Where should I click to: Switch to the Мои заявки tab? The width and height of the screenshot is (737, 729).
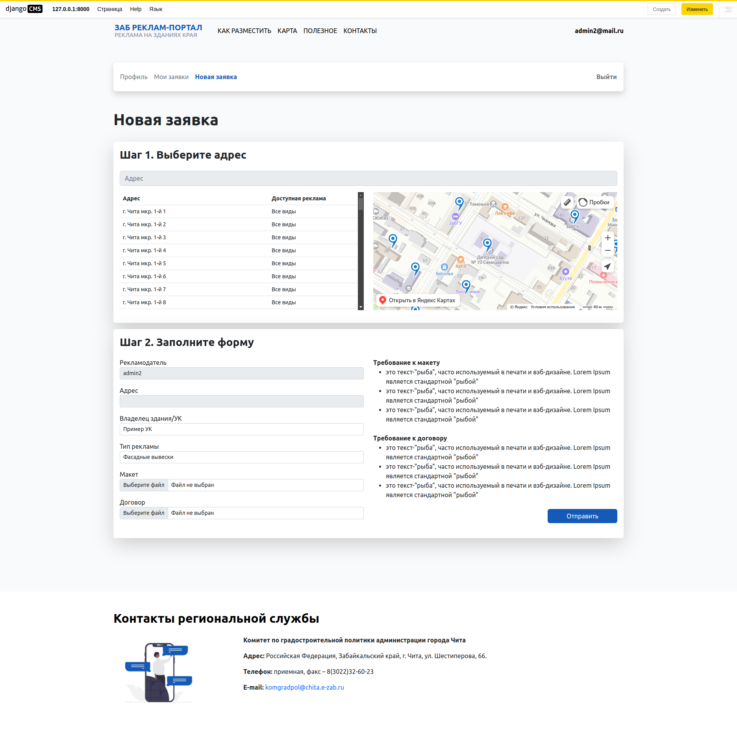[171, 77]
